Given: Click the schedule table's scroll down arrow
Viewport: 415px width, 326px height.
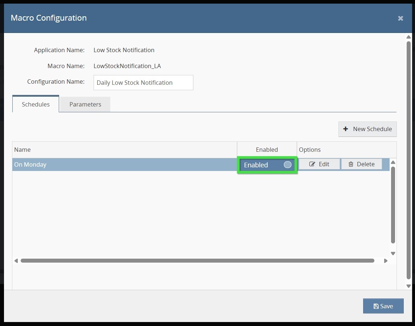Looking at the screenshot, I should pyautogui.click(x=393, y=254).
